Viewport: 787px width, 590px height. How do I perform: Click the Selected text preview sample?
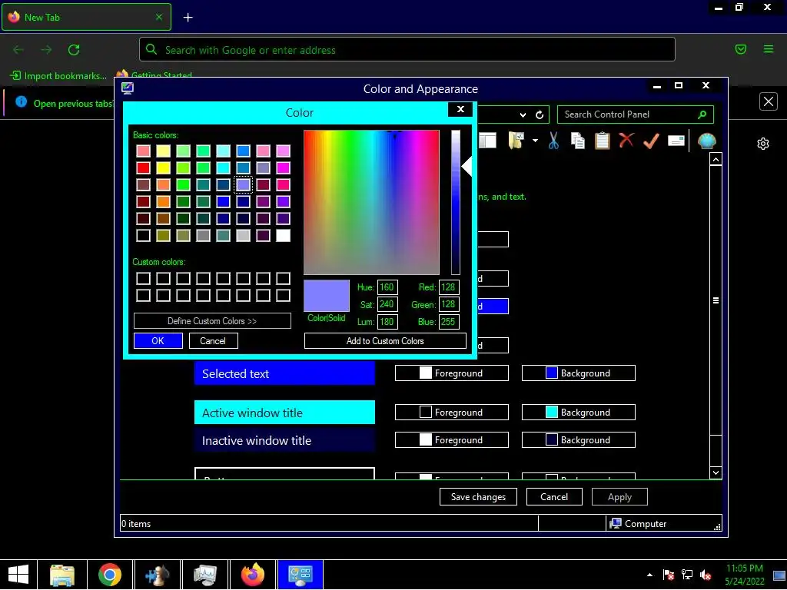point(284,373)
